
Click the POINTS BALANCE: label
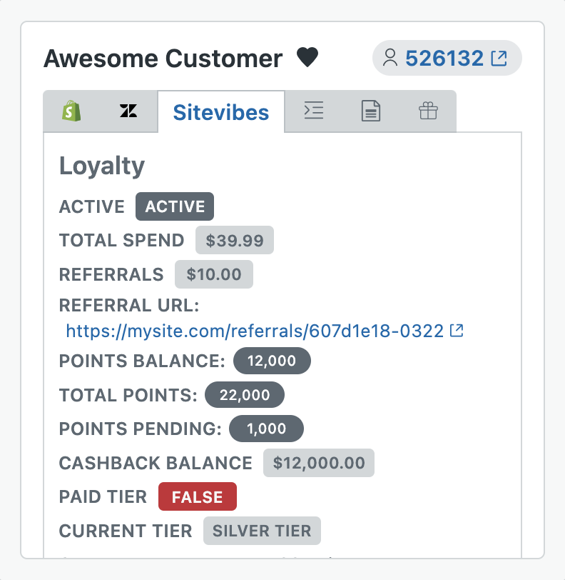[x=142, y=361]
